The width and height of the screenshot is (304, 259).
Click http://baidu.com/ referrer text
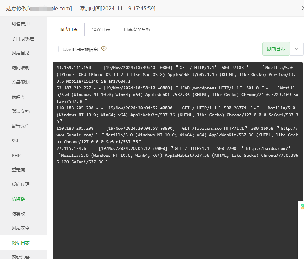click(x=267, y=149)
